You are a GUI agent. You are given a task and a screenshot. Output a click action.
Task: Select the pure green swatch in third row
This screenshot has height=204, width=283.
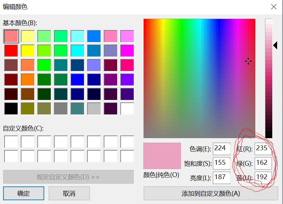(44, 65)
